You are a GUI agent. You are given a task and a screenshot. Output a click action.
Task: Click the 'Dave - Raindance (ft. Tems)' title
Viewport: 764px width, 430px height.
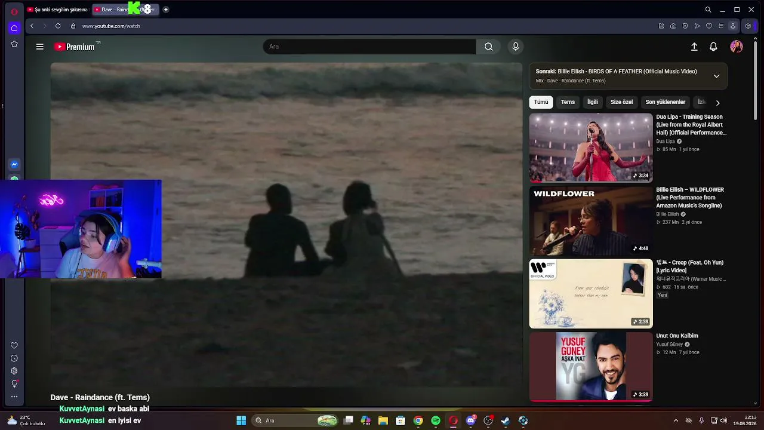pos(100,397)
